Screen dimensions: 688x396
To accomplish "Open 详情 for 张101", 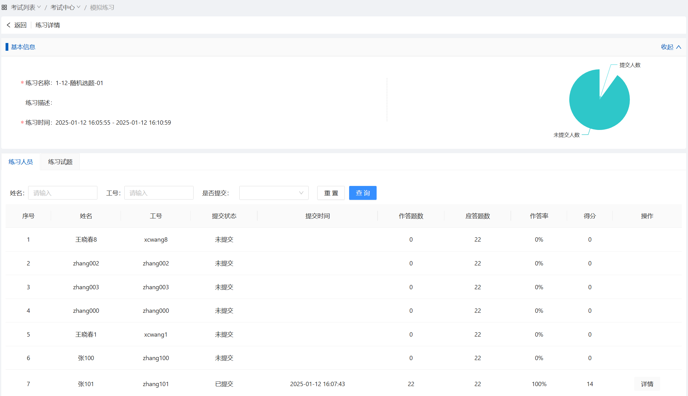I will pyautogui.click(x=647, y=384).
